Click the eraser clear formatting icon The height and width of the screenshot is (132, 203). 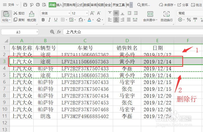99,20
